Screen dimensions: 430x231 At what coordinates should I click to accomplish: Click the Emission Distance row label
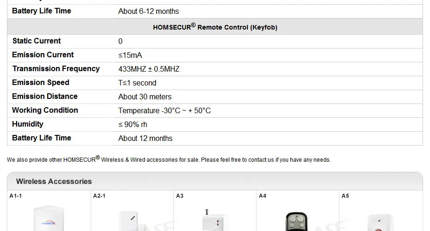point(45,97)
